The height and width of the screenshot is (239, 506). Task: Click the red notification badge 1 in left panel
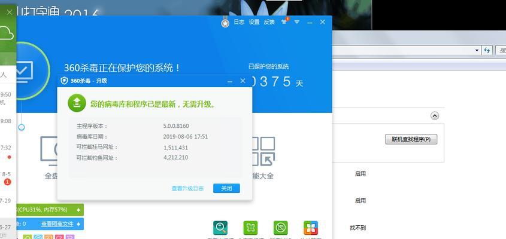7,182
